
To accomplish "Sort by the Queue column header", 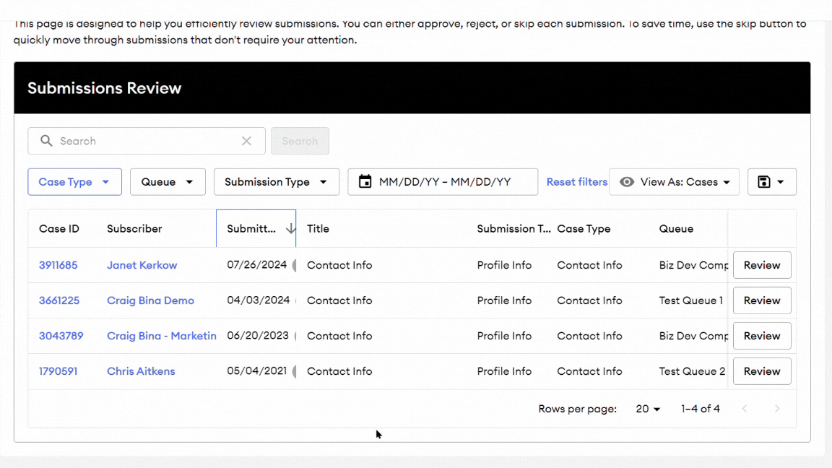I will [676, 229].
